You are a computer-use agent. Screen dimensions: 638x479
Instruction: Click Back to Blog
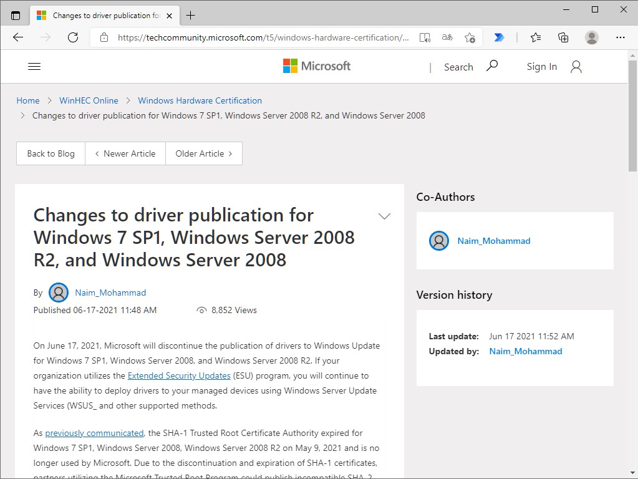click(x=50, y=153)
